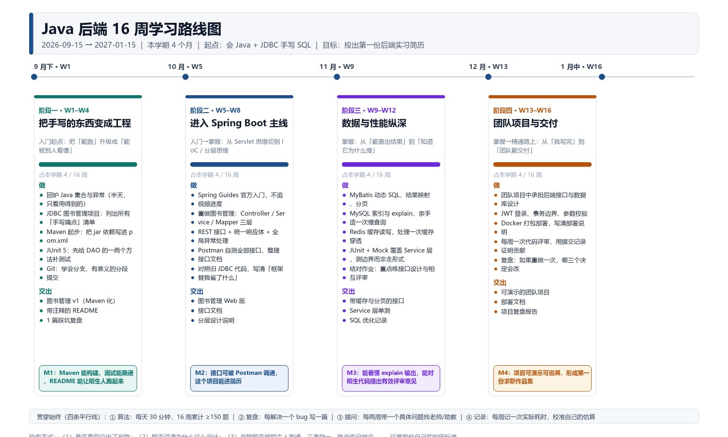This screenshot has height=437, width=728.
Task: Click the heading 数据与性能纵深
Action: click(x=374, y=123)
